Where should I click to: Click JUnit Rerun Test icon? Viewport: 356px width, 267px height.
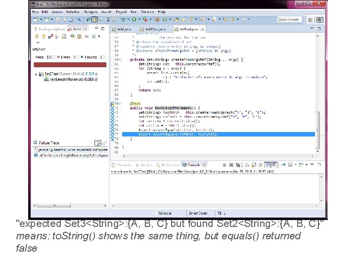(x=73, y=36)
